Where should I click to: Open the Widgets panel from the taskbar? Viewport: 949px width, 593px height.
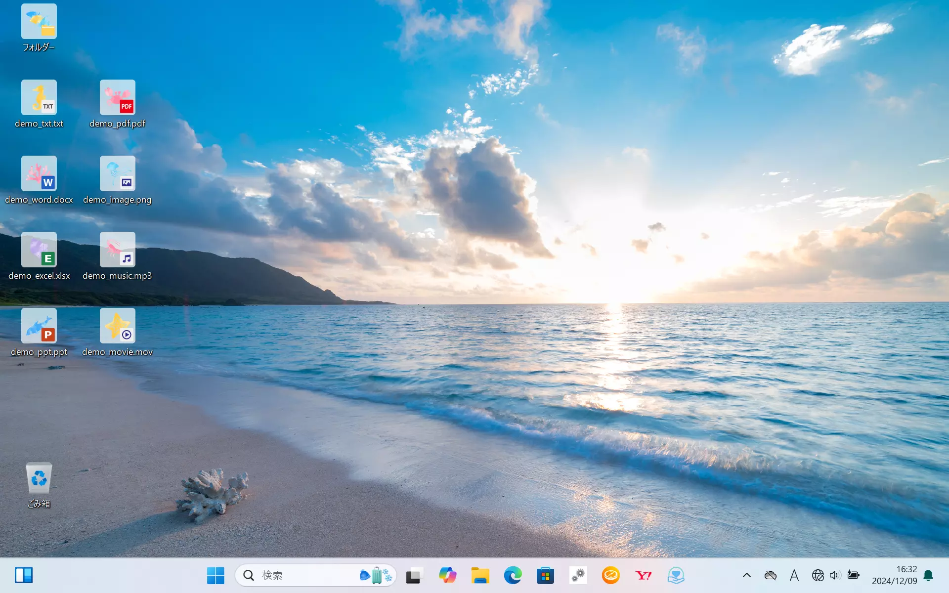pos(24,575)
